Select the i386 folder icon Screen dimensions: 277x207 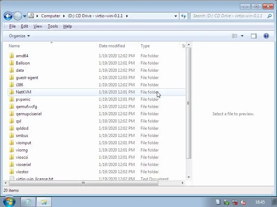point(11,85)
